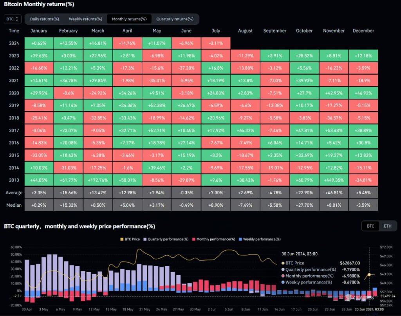This screenshot has width=401, height=316.
Task: Switch performance chart to ETH
Action: coord(387,226)
